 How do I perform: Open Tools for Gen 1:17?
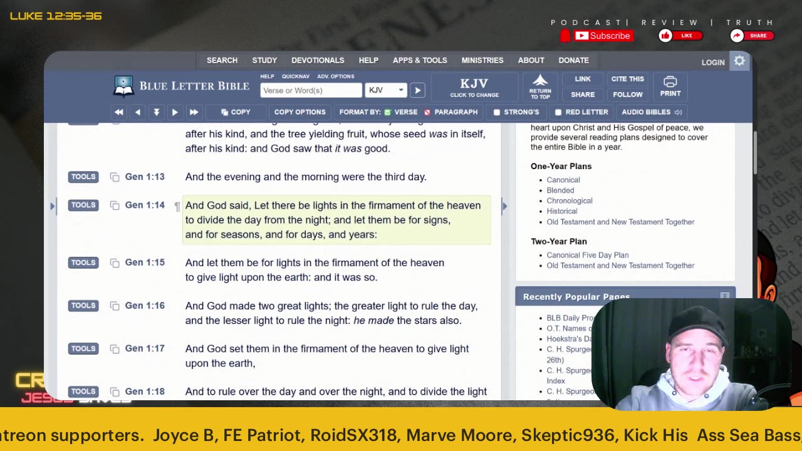83,348
